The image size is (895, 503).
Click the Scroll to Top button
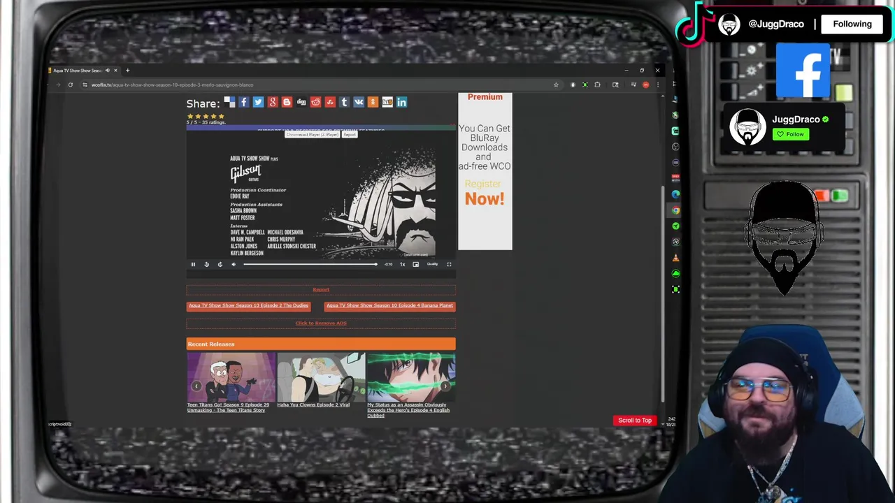tap(635, 421)
